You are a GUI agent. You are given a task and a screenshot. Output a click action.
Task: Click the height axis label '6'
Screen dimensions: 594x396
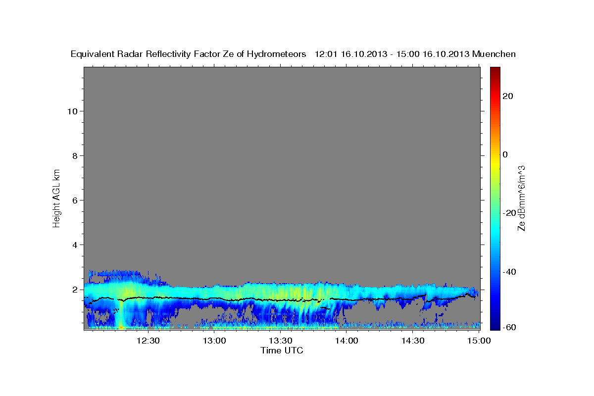click(x=75, y=200)
